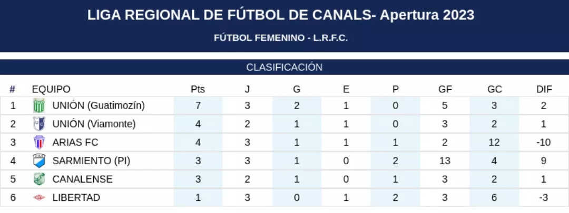Click the Libertad team crest
The image size is (569, 213).
point(39,198)
